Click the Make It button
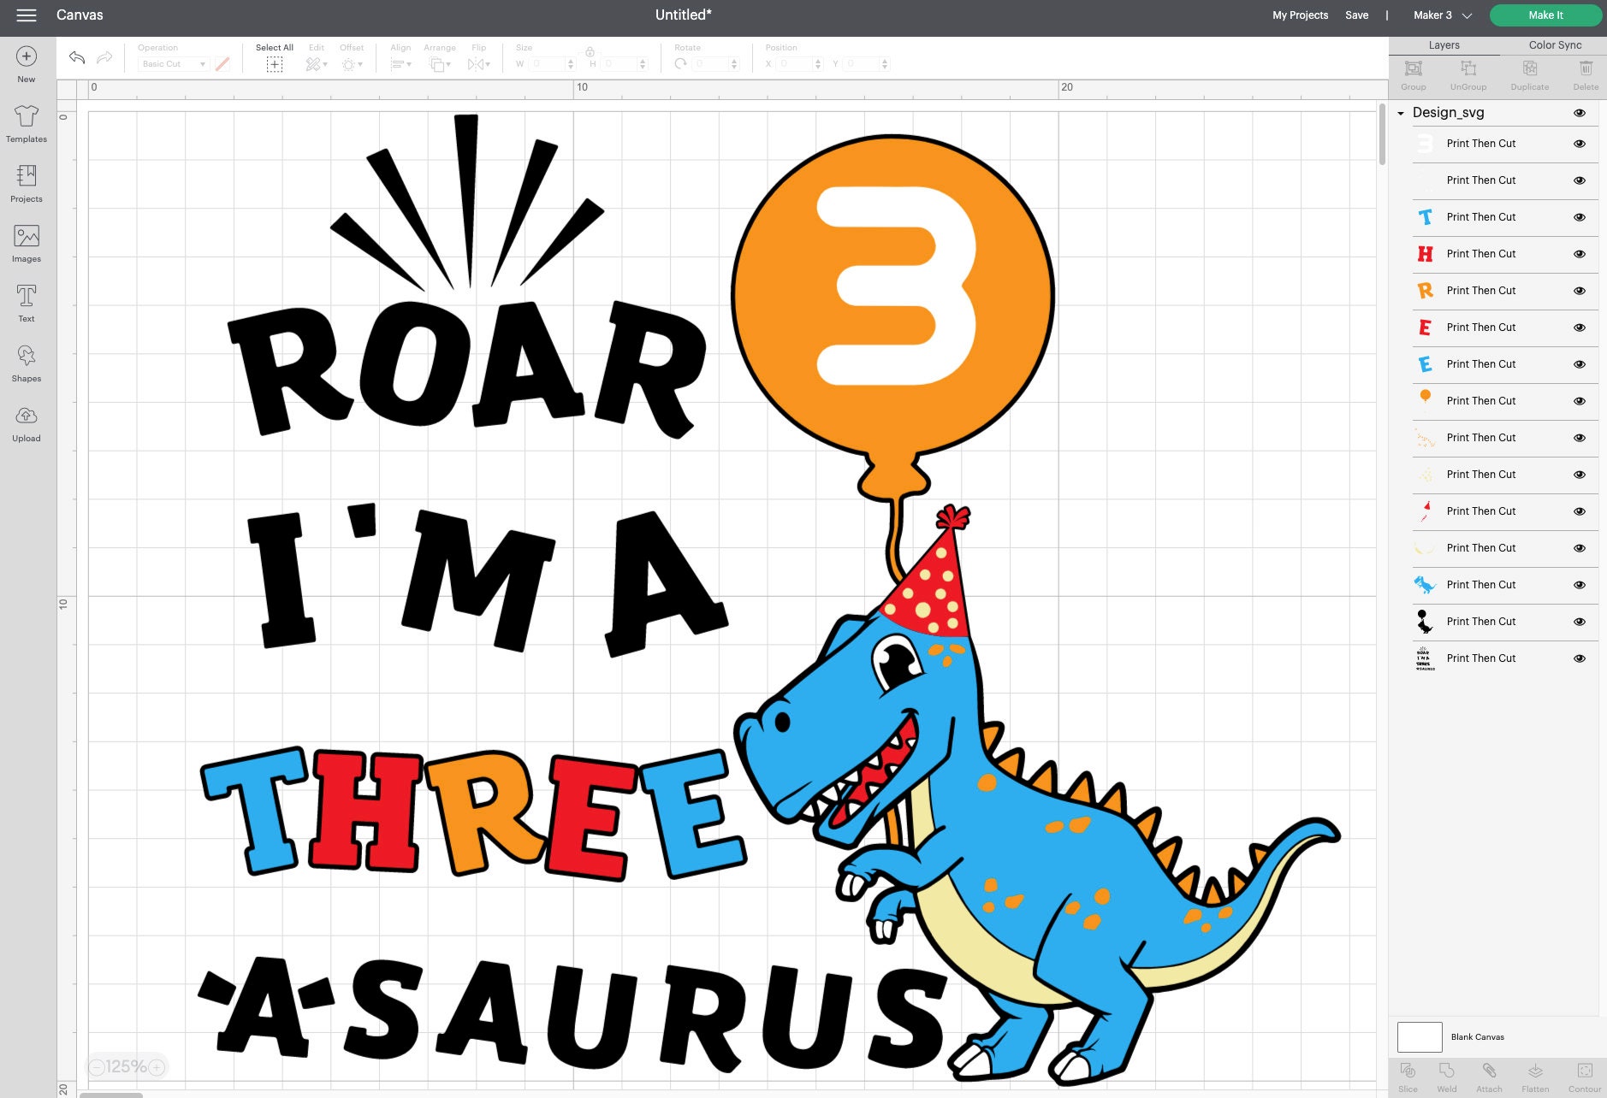 [x=1545, y=15]
